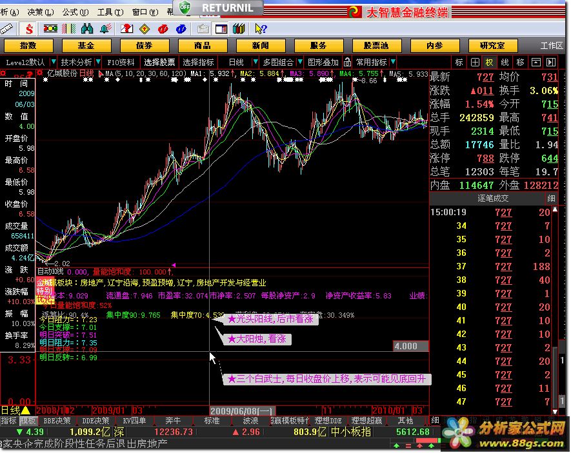Click the red question mark envelope icon
Viewport: 571px width, 453px height.
pos(126,28)
